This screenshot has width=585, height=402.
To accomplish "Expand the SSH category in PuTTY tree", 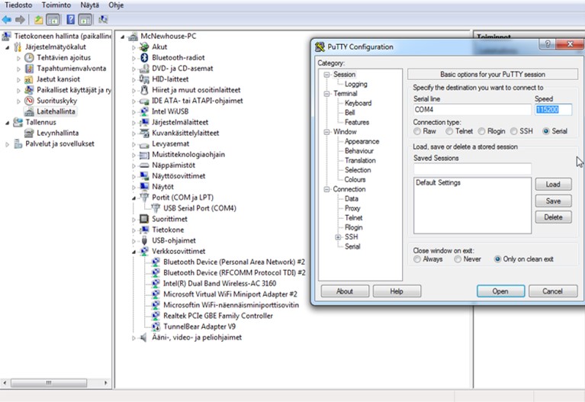I will tap(338, 237).
